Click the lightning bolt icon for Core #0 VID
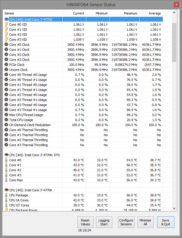The height and width of the screenshot is (238, 182). (x=6, y=25)
